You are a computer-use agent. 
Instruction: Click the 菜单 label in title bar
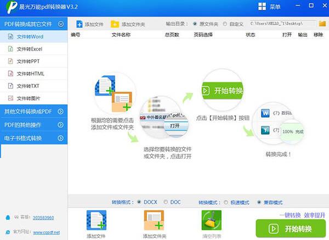(275, 7)
